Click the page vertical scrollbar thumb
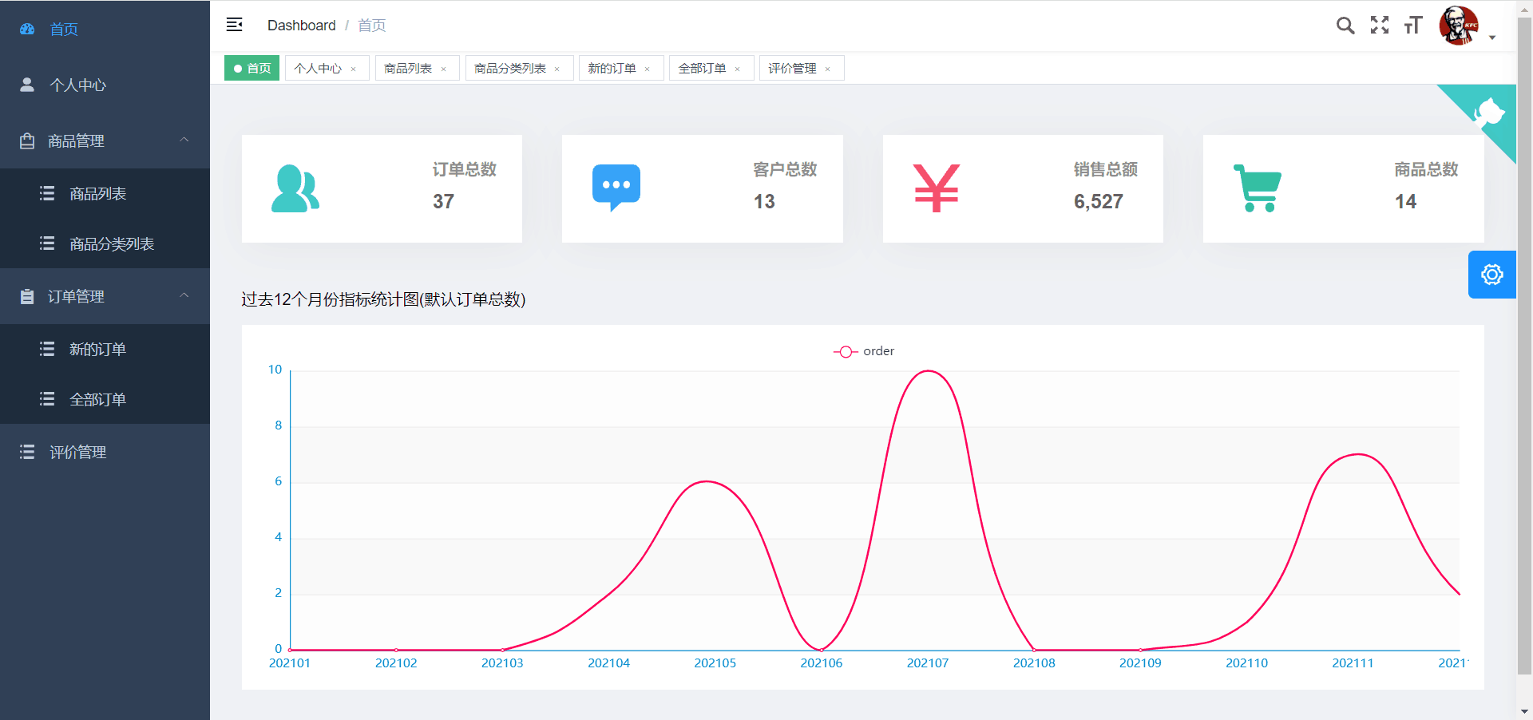The height and width of the screenshot is (720, 1533). click(1524, 346)
